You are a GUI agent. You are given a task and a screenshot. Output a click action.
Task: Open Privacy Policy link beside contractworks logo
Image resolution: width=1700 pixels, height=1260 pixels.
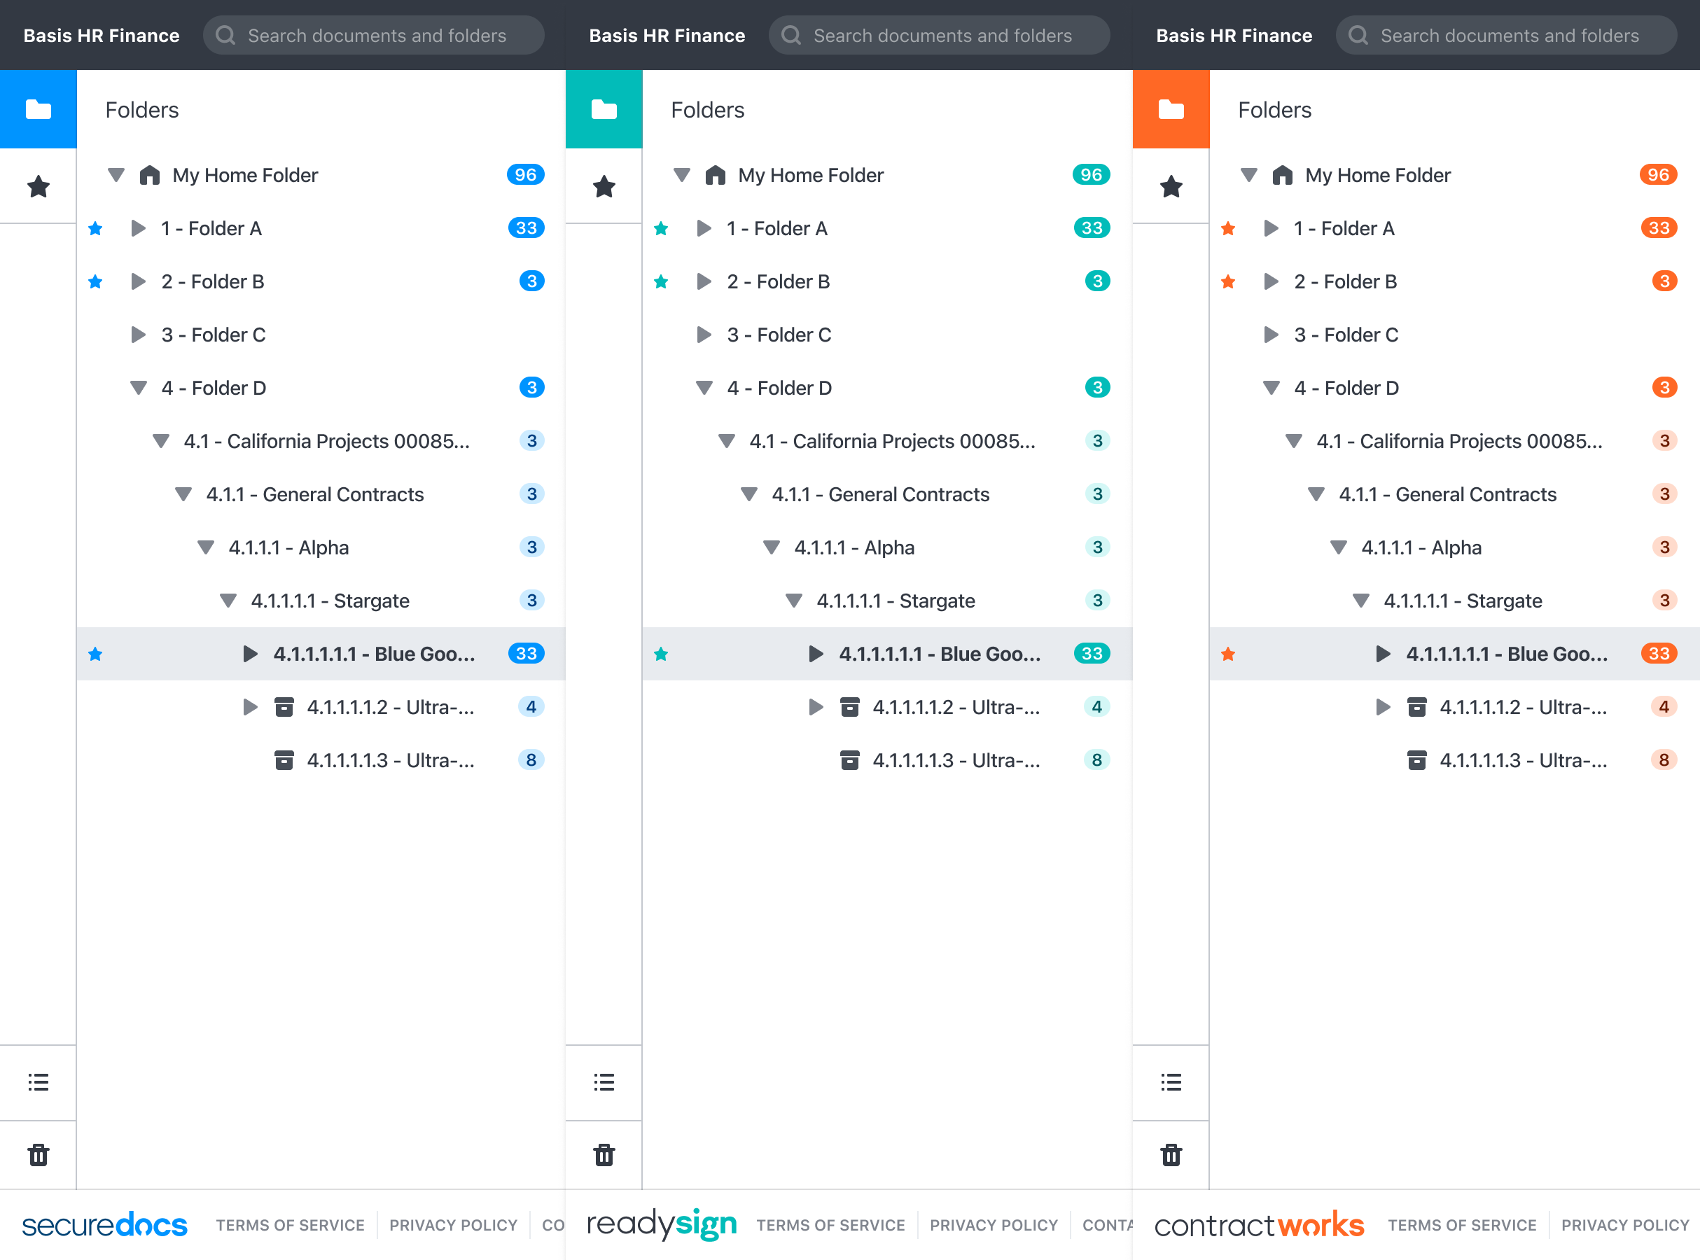pyautogui.click(x=1625, y=1225)
